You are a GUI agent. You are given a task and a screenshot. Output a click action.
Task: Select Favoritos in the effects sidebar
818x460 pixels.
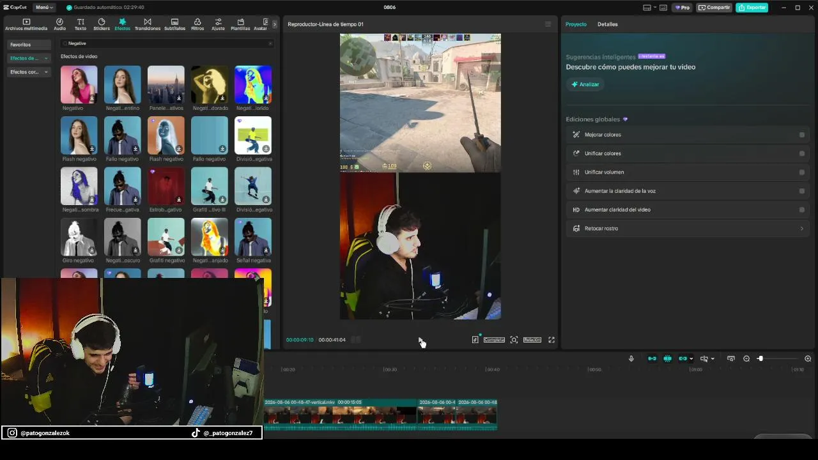(29, 45)
